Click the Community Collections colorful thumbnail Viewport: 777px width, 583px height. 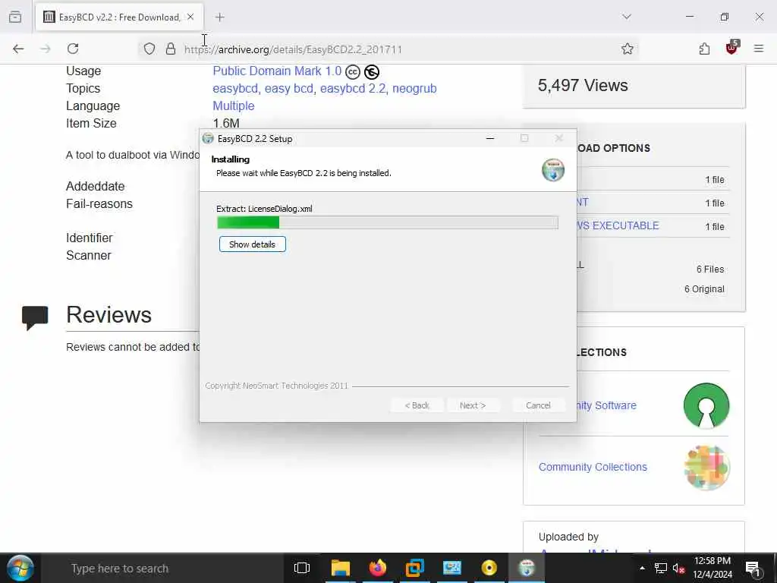point(706,467)
